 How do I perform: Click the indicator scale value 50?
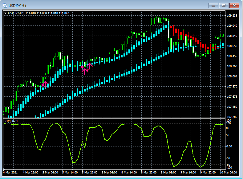click(x=228, y=135)
